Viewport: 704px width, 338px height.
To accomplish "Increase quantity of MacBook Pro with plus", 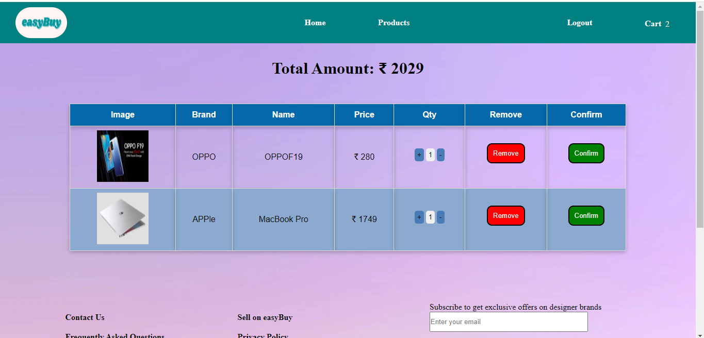I will pos(419,217).
